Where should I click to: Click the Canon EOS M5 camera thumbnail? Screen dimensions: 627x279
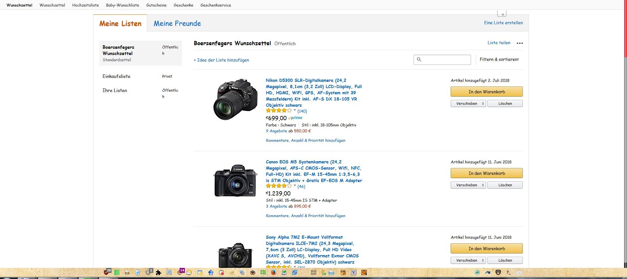pos(236,181)
